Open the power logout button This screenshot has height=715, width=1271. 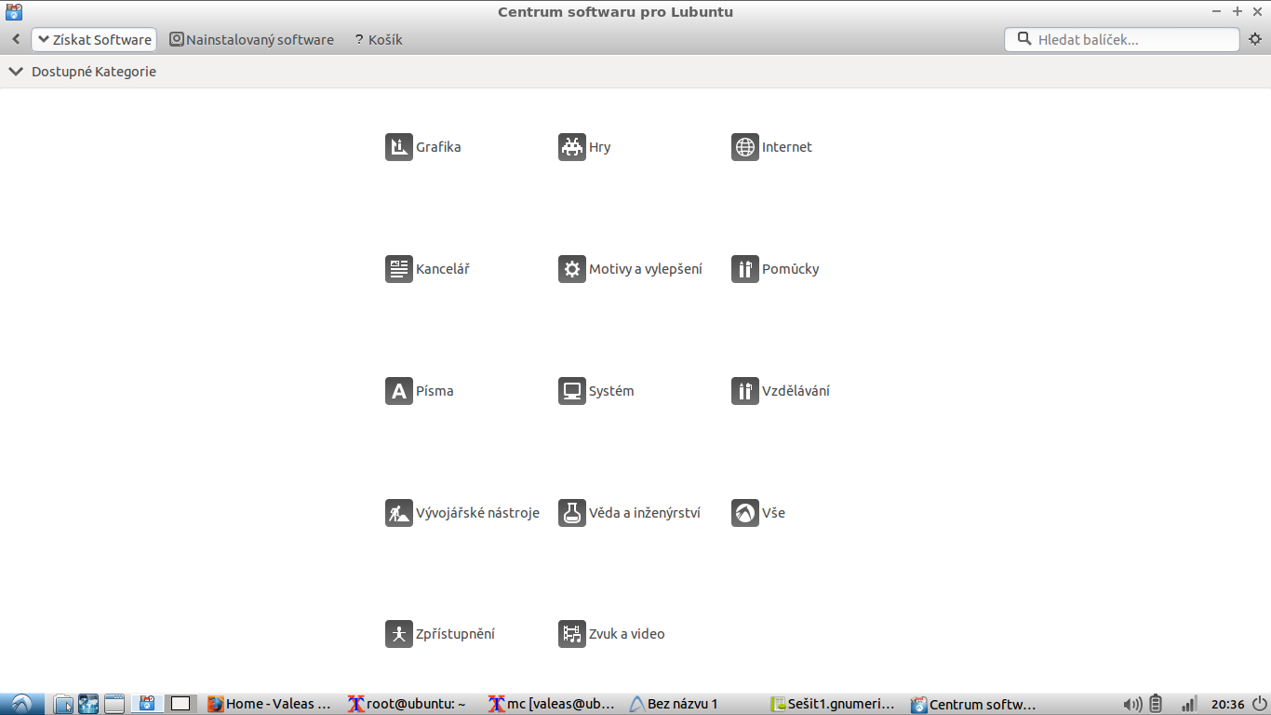1259,704
